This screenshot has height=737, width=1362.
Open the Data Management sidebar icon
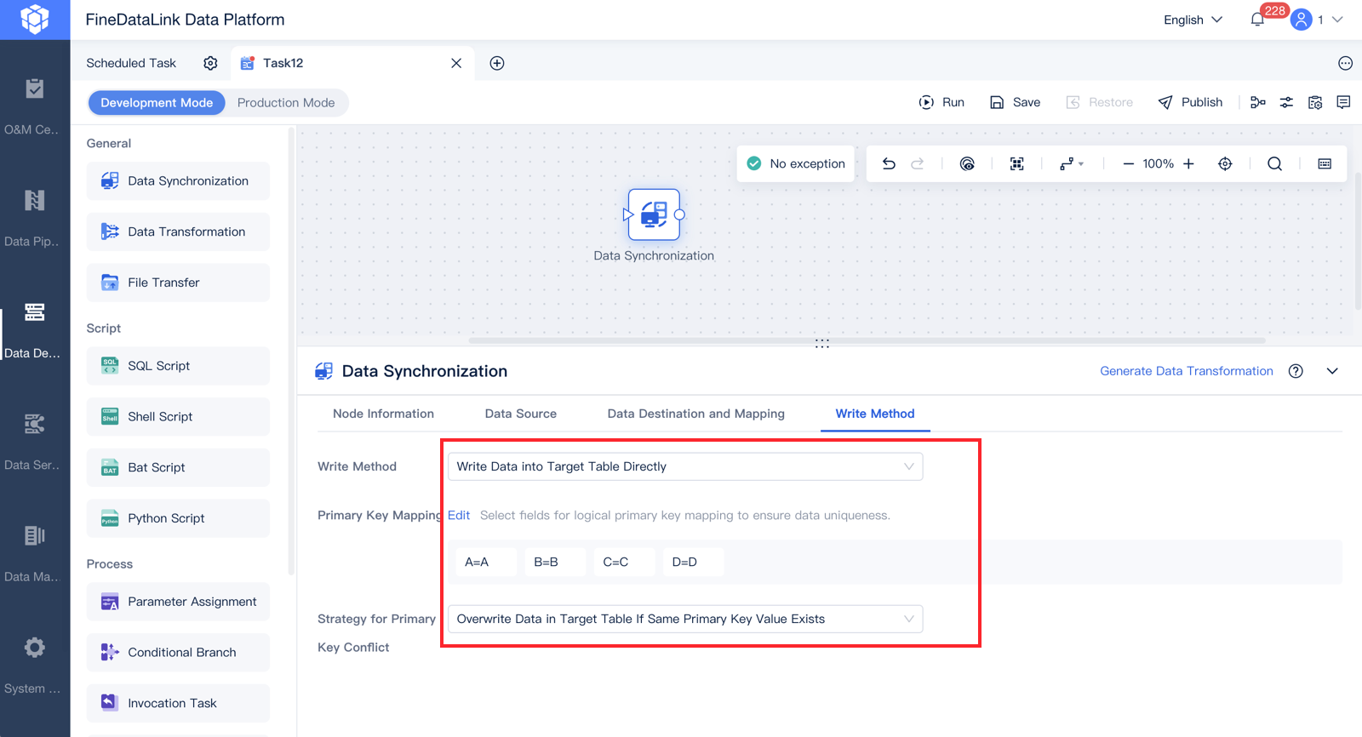click(x=34, y=535)
